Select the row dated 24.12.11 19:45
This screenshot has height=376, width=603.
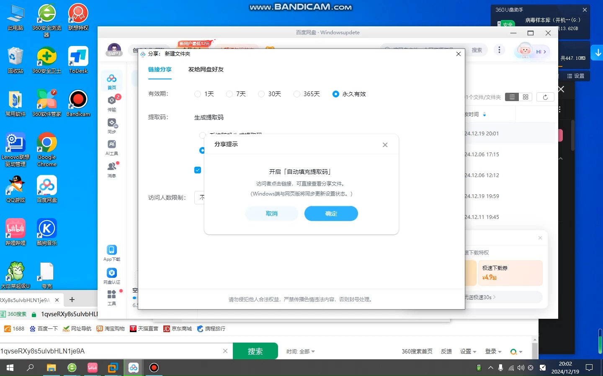point(510,217)
